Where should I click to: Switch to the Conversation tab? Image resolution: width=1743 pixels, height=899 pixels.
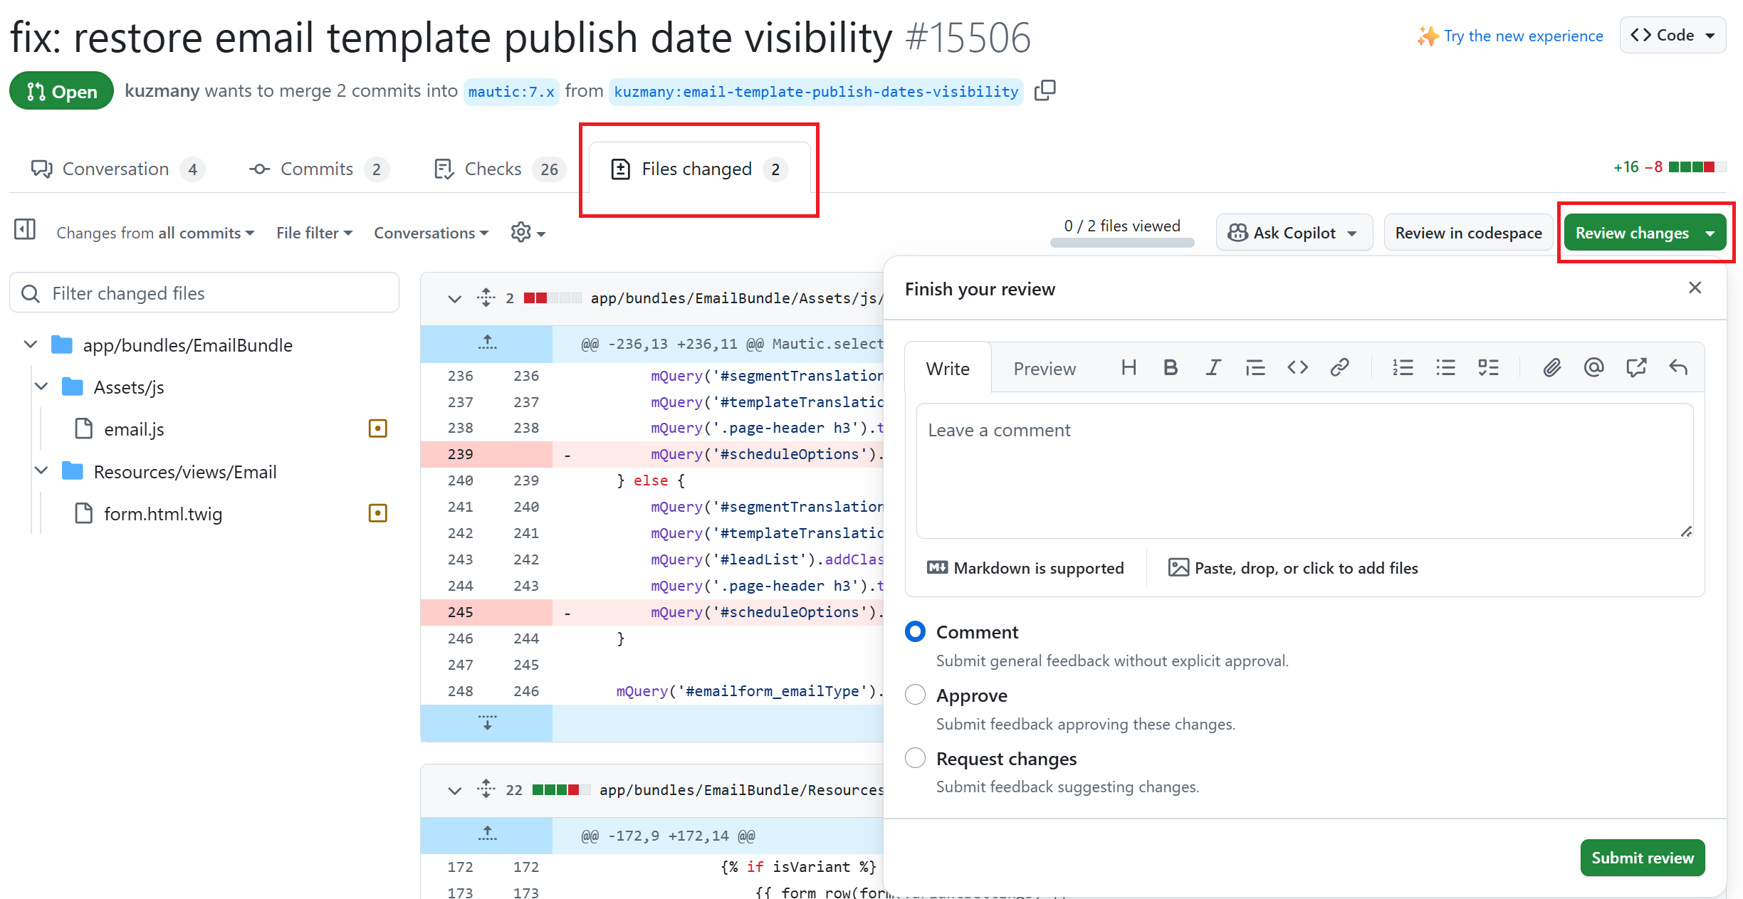click(116, 169)
